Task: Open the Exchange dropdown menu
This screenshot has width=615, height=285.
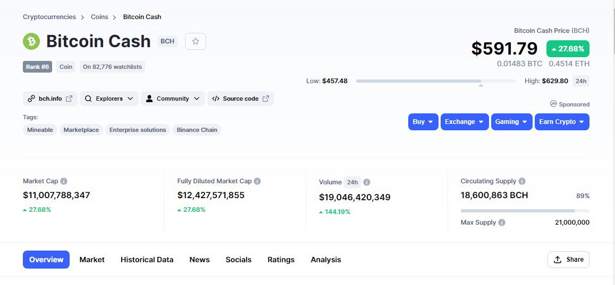Action: coord(465,122)
